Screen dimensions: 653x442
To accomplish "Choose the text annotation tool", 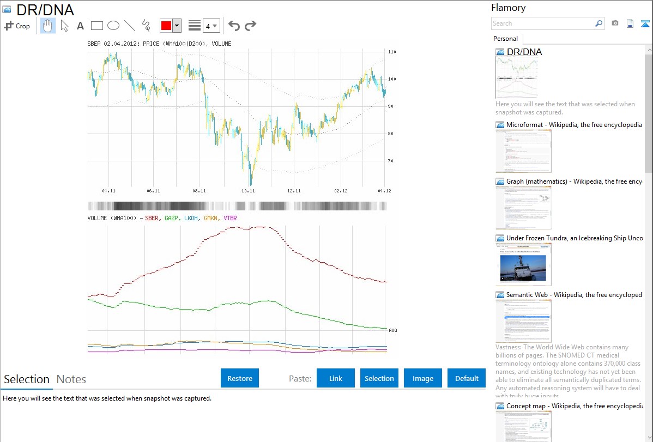I will [80, 26].
